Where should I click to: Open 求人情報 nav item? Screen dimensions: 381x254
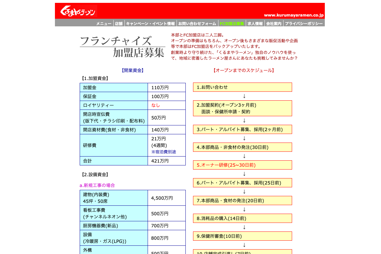255,23
